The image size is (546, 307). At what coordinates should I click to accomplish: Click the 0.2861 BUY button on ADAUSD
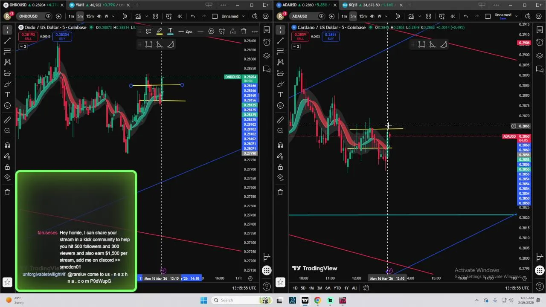coord(331,36)
